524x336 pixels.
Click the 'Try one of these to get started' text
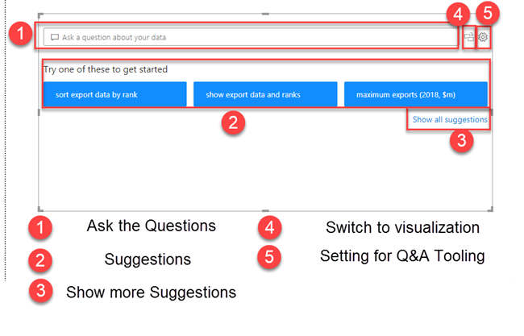coord(106,69)
